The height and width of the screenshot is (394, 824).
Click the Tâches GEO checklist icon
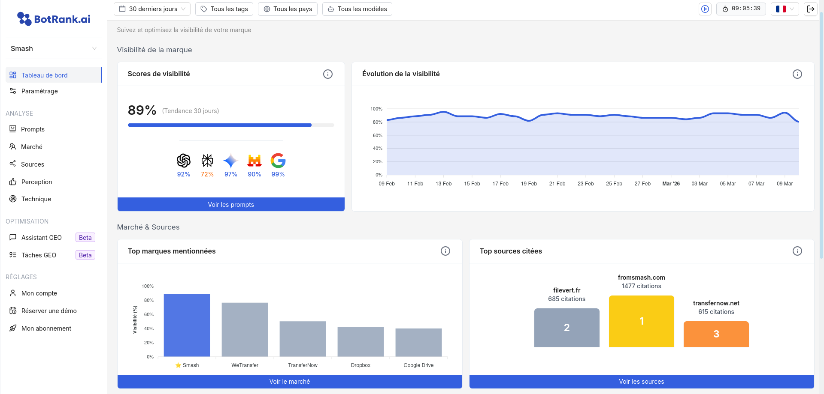click(x=13, y=255)
